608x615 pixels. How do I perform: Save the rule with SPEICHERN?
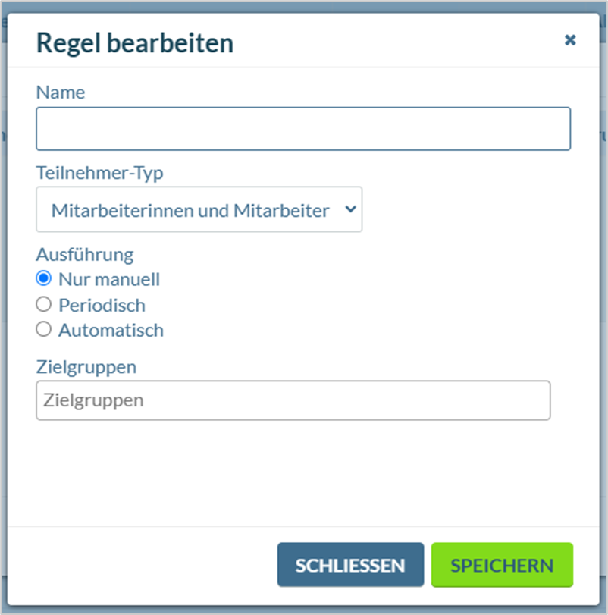click(502, 565)
